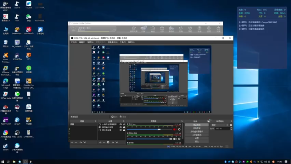Screen dimensions: 291x164
Task: Click 启动虚拟摄像机 virtual camera button
Action: tap(197, 132)
